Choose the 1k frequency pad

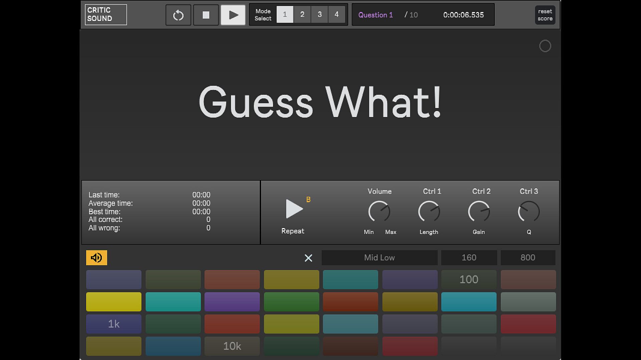(x=114, y=324)
